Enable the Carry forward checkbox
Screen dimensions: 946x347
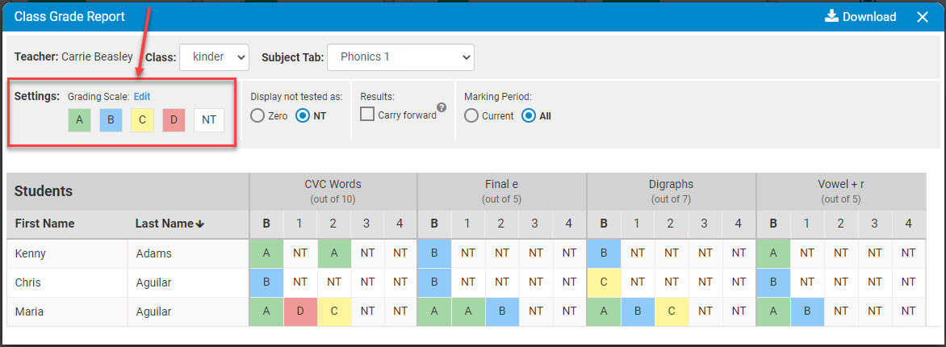coord(367,114)
